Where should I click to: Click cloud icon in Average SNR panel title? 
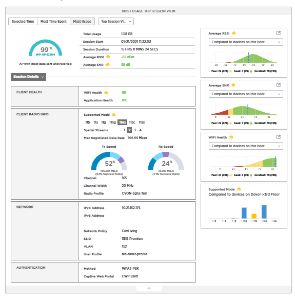(233, 85)
